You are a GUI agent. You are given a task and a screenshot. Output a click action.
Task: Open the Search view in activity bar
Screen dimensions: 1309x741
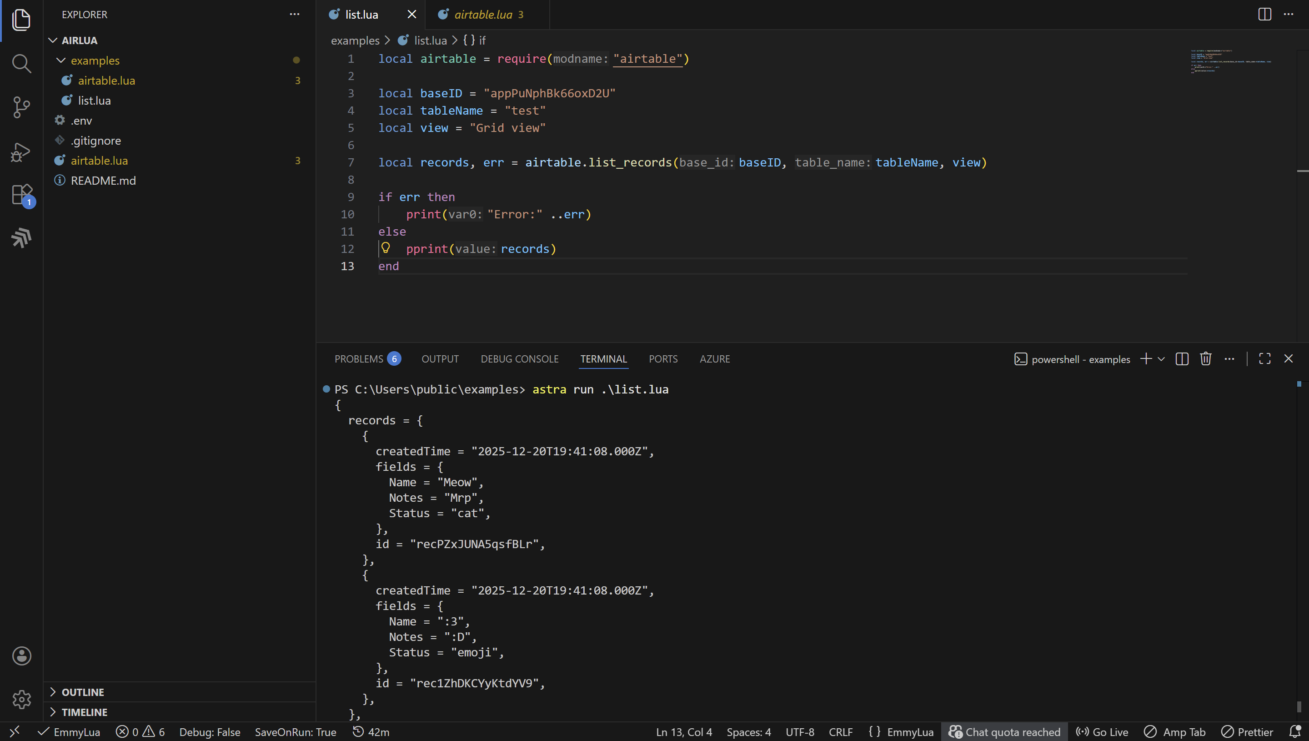[x=21, y=64]
